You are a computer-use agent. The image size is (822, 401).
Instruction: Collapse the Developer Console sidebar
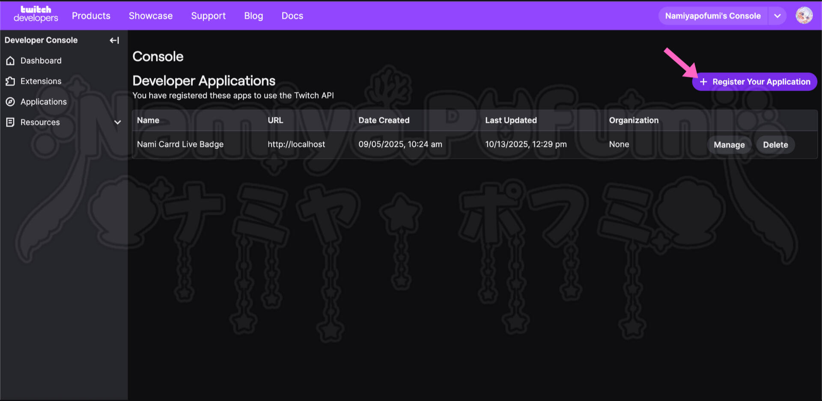click(114, 40)
